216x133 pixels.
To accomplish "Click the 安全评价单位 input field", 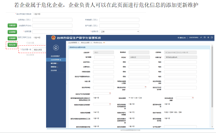I will [x=104, y=88].
